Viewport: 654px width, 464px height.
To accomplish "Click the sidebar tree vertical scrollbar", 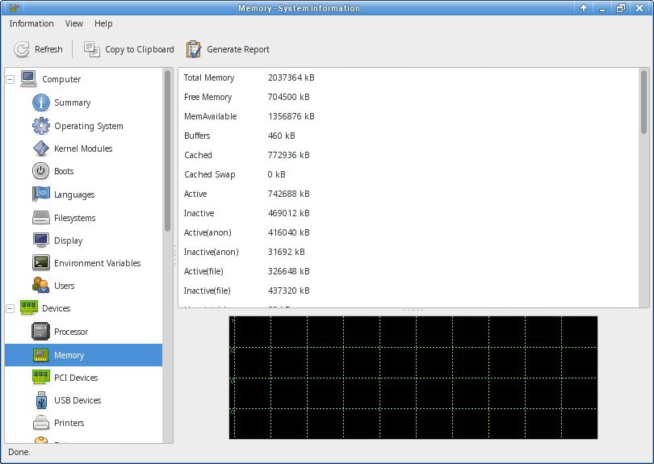I will pos(168,150).
